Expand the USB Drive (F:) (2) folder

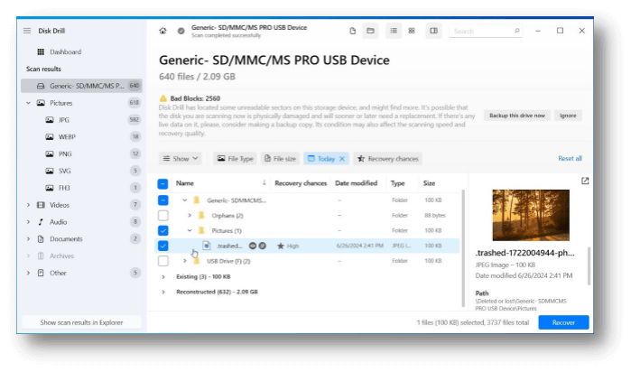(185, 261)
